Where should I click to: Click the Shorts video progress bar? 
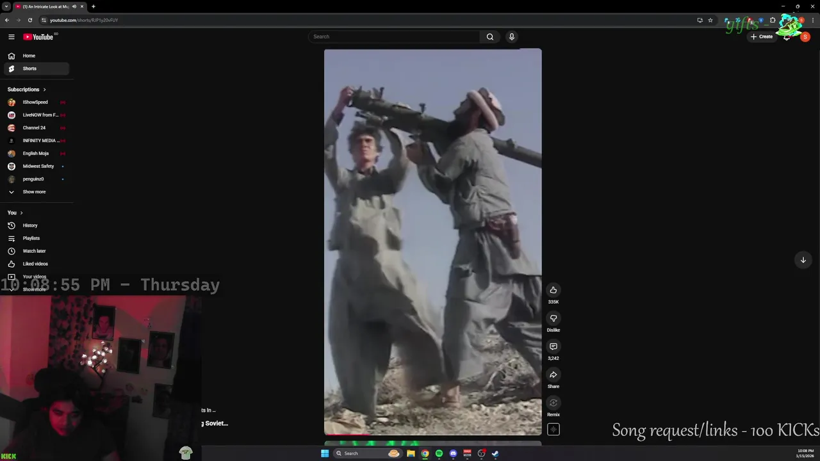coord(432,434)
